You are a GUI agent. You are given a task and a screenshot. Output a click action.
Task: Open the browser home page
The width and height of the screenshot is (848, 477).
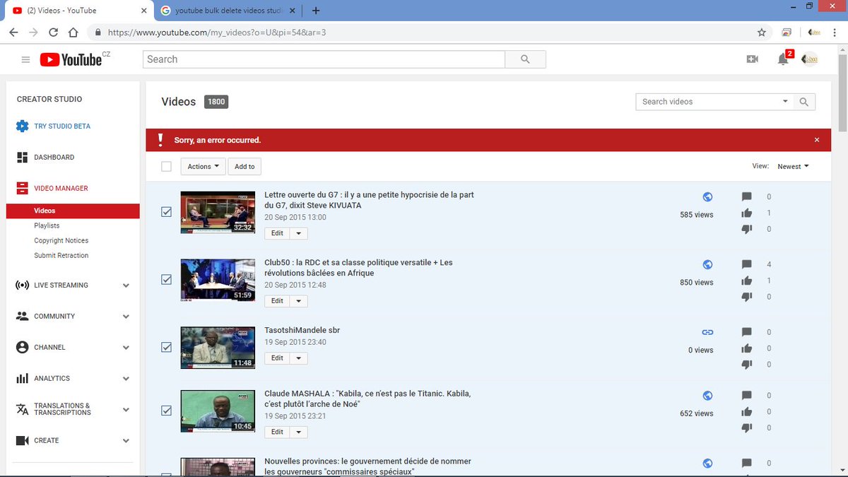73,32
